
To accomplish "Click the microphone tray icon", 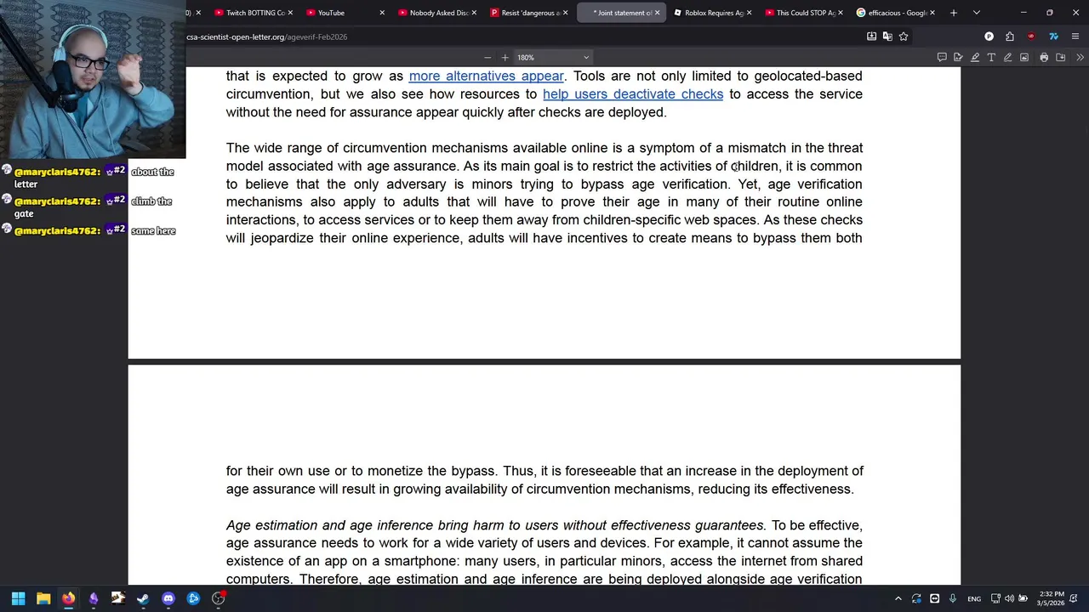I will (x=953, y=598).
